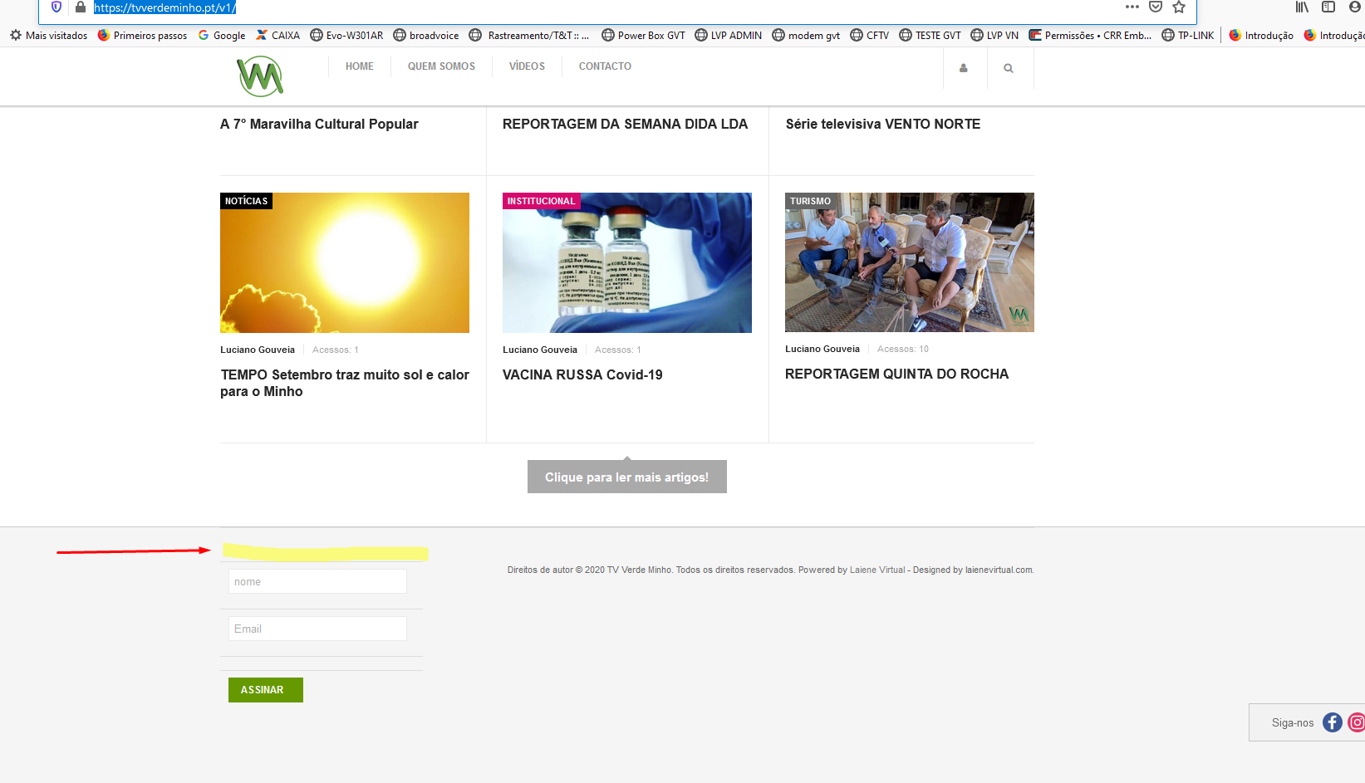The image size is (1365, 783).
Task: Open the CONTACTO menu item
Action: point(605,66)
